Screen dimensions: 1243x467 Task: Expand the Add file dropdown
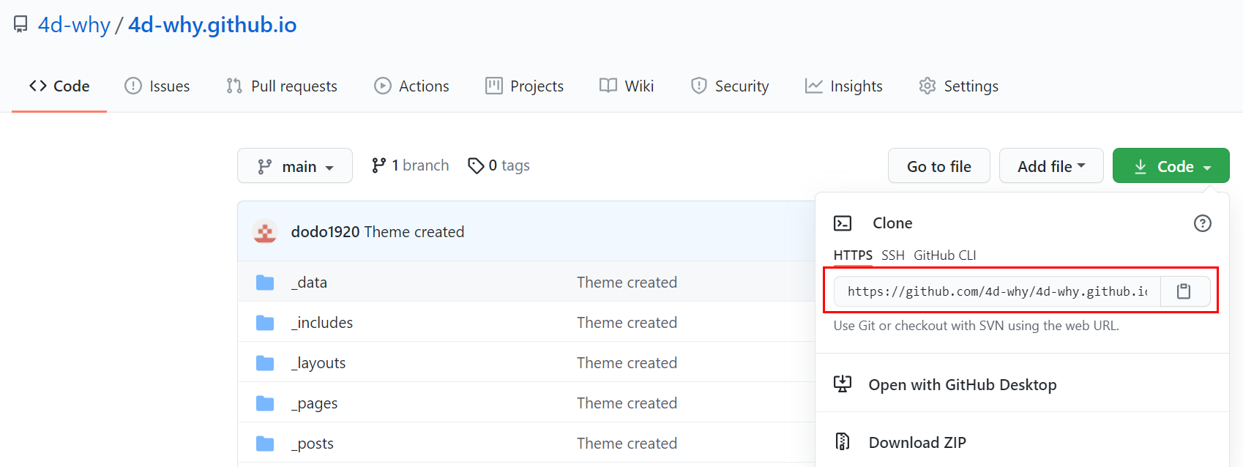[x=1051, y=166]
